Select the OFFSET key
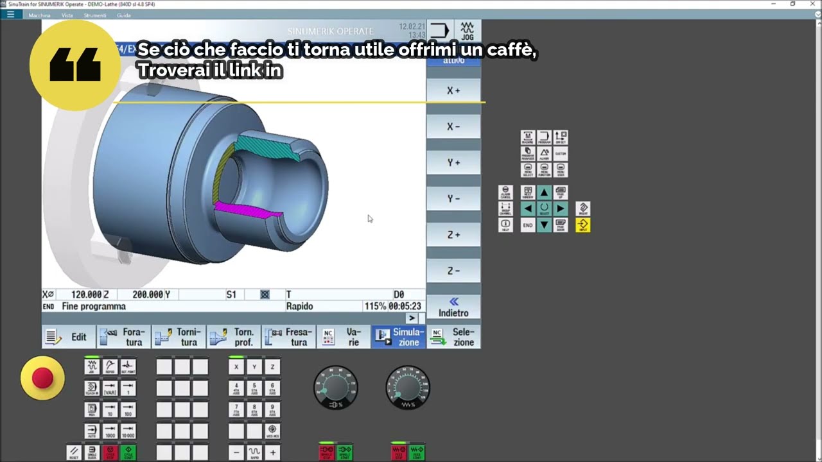 tap(560, 137)
